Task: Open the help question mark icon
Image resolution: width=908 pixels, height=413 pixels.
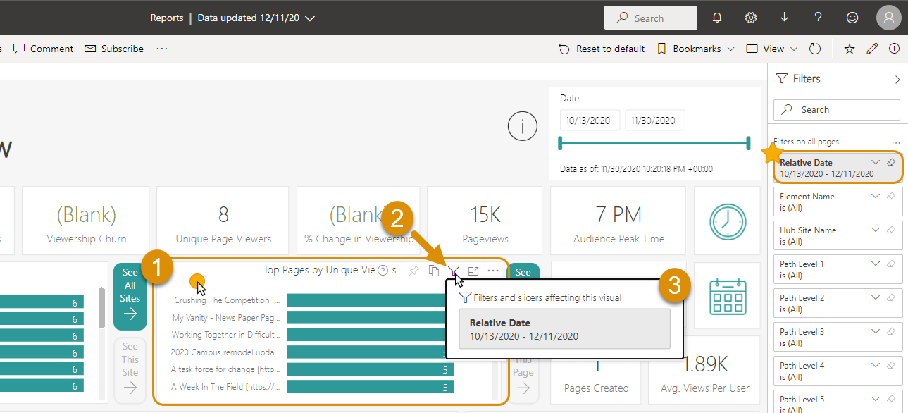Action: [x=818, y=18]
